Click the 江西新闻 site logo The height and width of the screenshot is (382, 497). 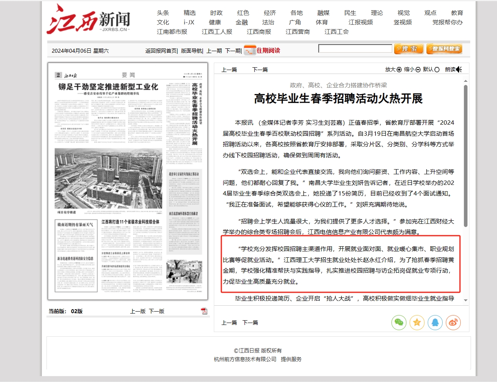click(89, 20)
